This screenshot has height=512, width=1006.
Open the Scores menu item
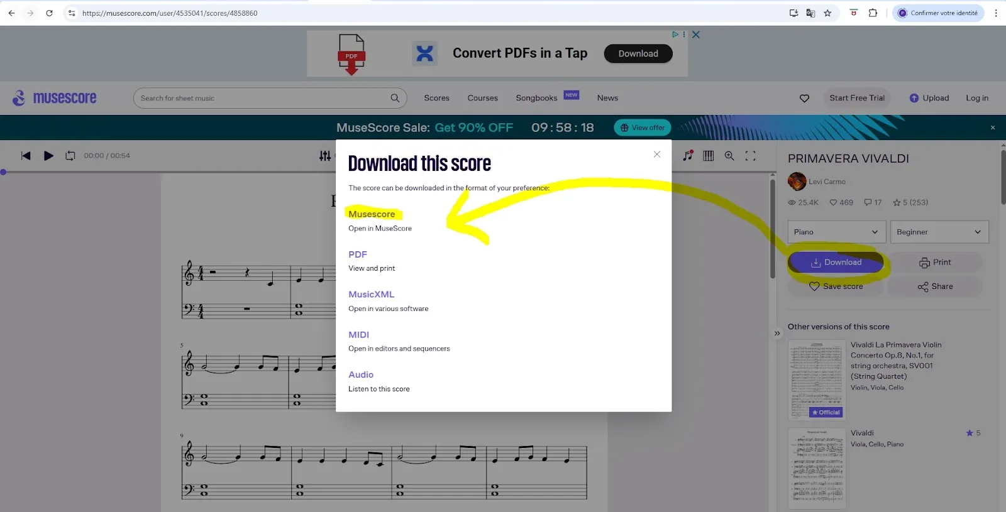tap(436, 98)
